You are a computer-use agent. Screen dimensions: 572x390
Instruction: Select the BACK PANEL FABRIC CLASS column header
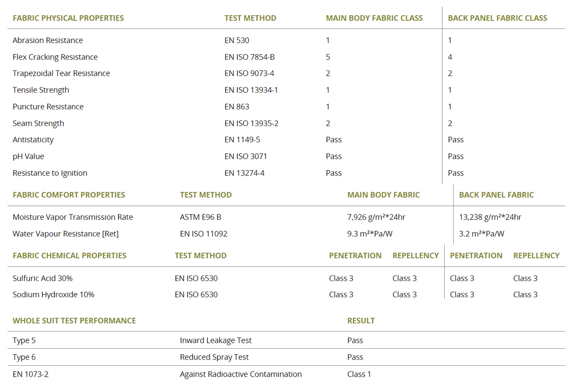point(497,18)
